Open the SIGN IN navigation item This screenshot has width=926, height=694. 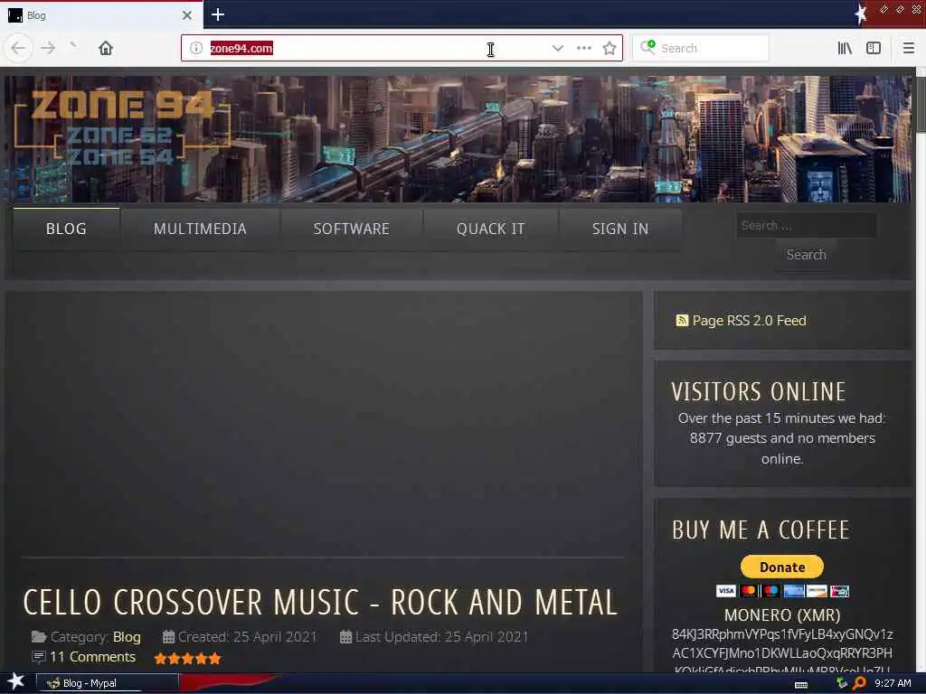[x=620, y=229]
